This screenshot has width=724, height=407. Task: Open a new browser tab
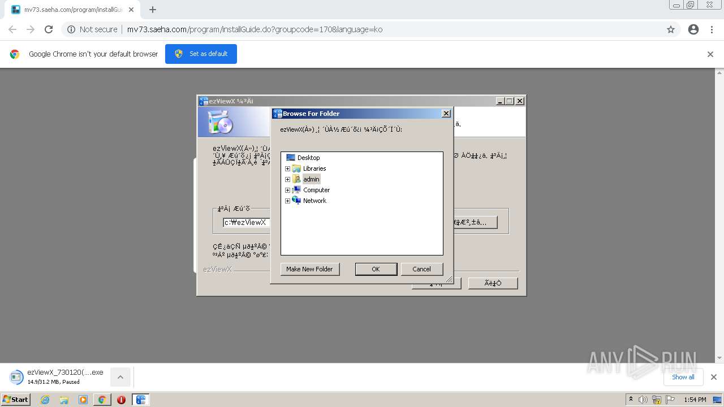153,10
